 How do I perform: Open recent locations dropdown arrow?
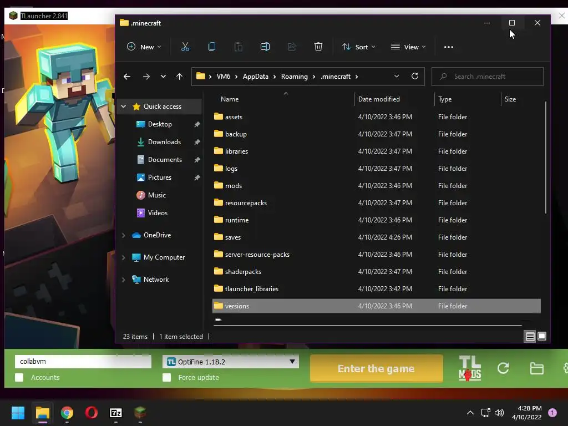pyautogui.click(x=163, y=77)
